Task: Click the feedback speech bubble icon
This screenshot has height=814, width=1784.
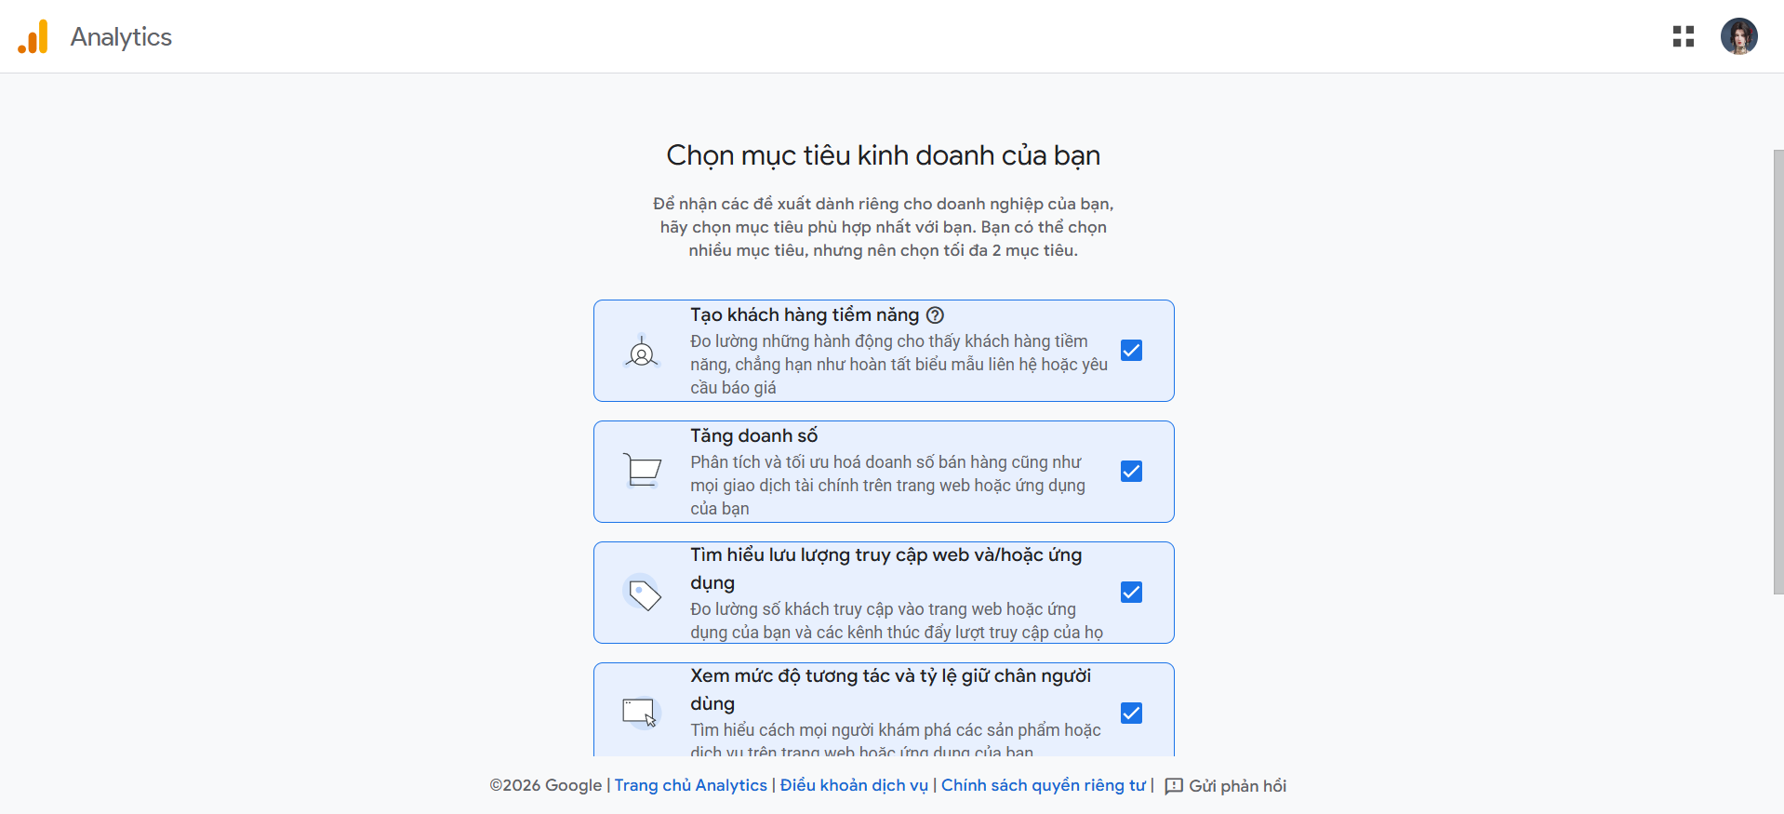Action: [1174, 786]
